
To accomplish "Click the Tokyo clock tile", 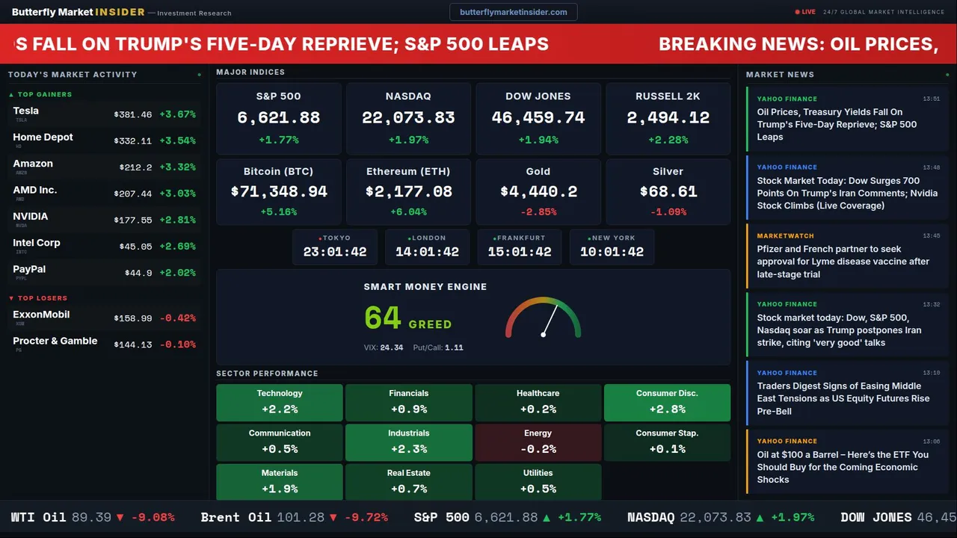I will pyautogui.click(x=335, y=247).
